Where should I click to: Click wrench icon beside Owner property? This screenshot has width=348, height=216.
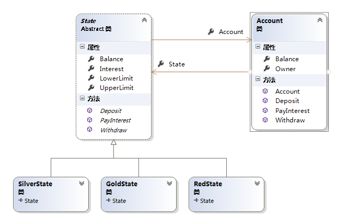click(x=266, y=69)
